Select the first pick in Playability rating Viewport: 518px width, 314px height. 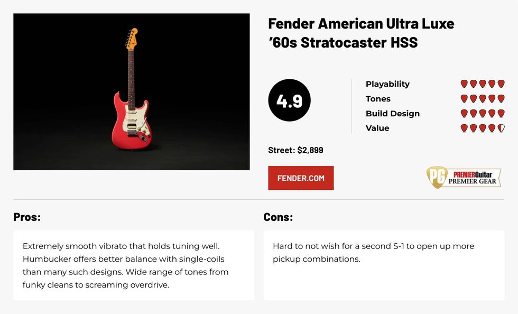464,84
